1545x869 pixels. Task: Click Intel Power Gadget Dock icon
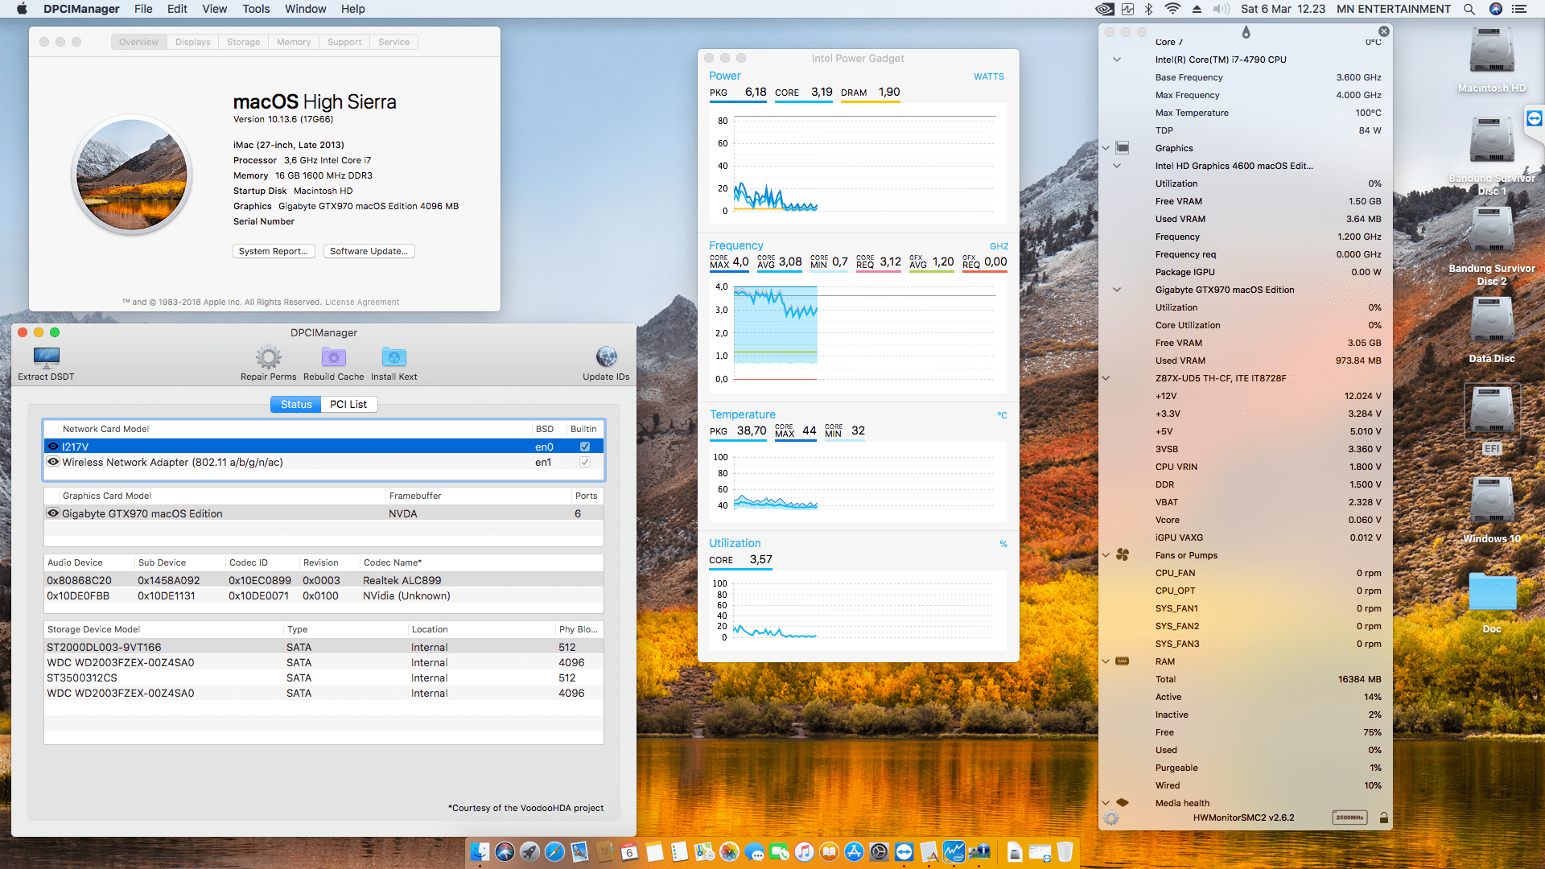(954, 851)
